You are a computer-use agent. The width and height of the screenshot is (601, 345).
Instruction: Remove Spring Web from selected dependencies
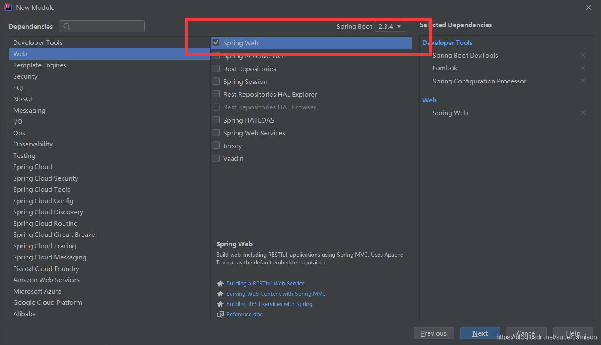click(x=583, y=113)
